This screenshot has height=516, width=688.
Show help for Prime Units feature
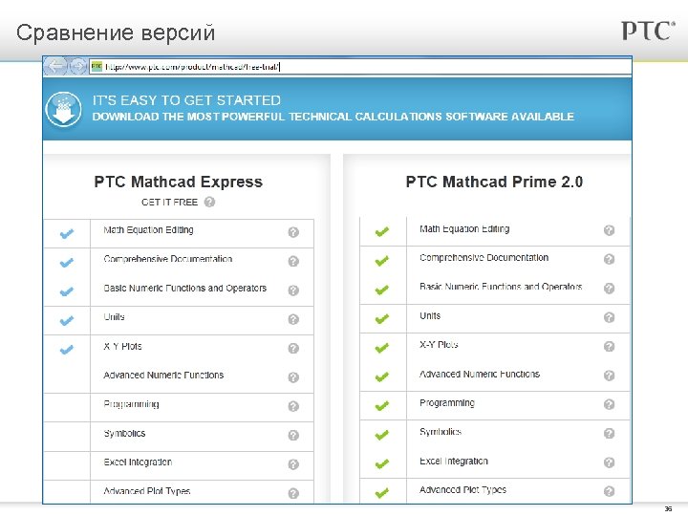609,317
